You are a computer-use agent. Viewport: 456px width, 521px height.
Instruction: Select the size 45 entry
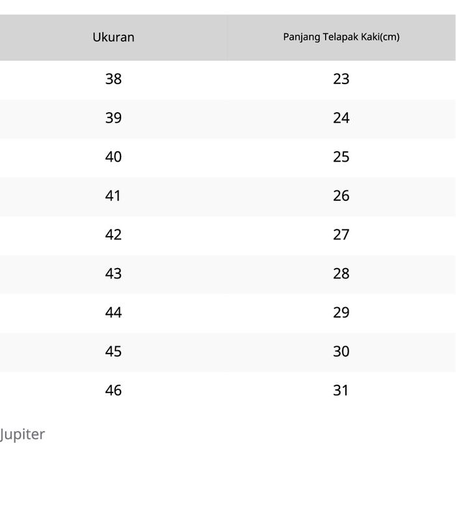tap(113, 351)
